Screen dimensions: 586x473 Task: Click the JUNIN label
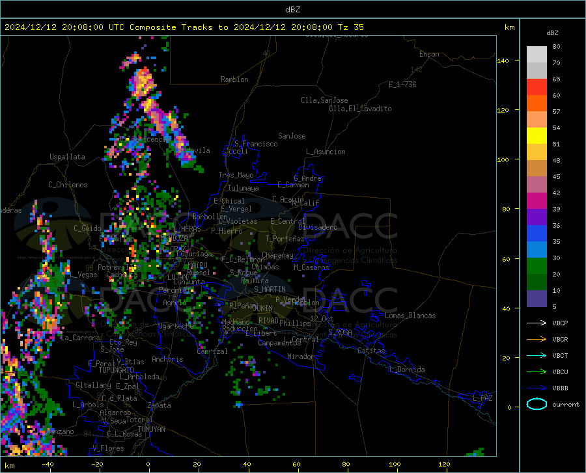tap(263, 308)
